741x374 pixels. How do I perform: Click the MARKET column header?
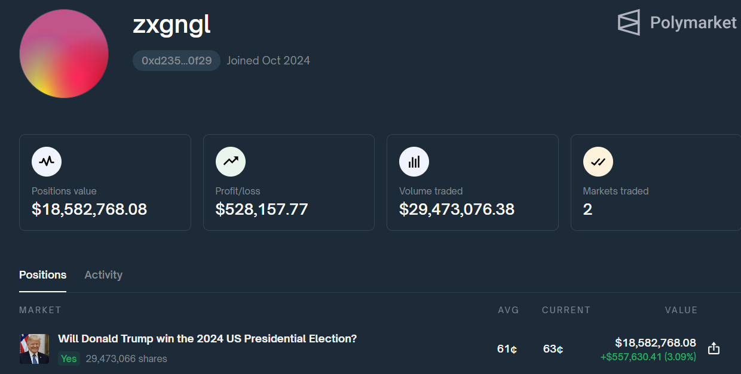pyautogui.click(x=40, y=310)
